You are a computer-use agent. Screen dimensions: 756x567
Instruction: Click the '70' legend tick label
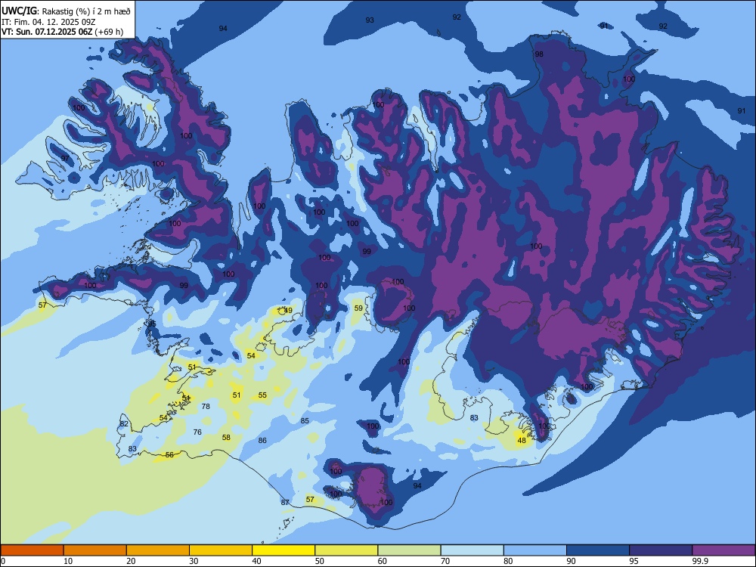click(445, 561)
